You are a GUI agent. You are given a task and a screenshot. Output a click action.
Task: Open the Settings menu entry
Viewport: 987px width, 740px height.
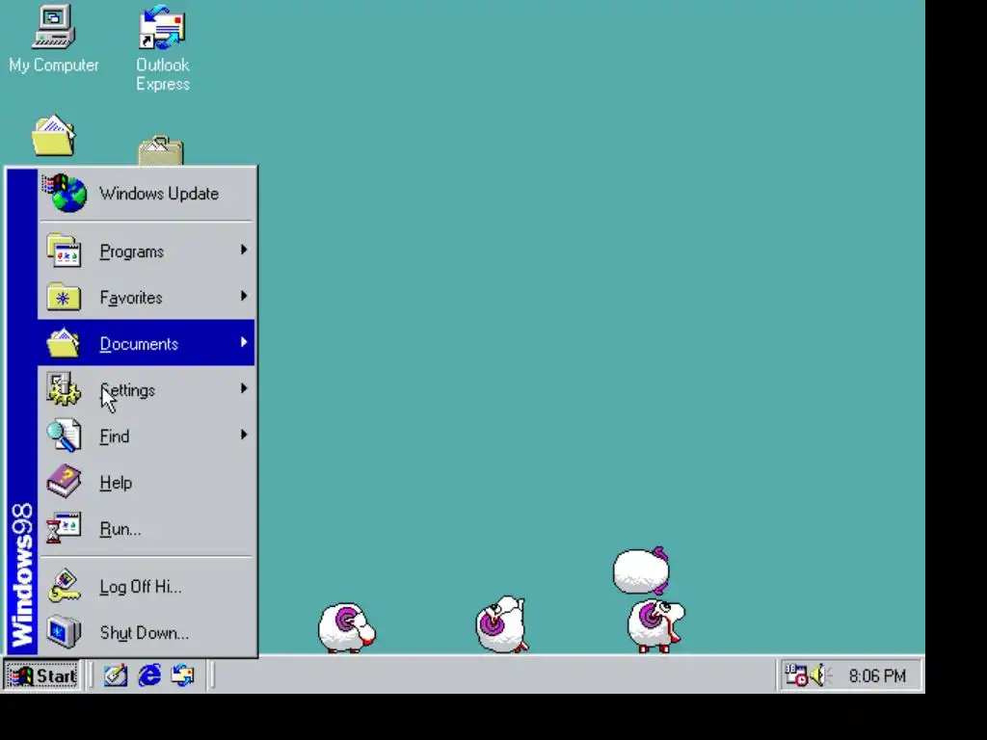pyautogui.click(x=147, y=389)
